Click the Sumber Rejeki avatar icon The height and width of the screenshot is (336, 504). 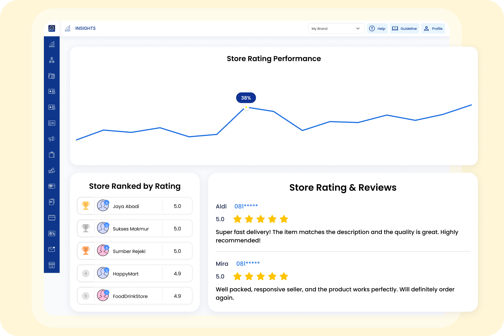[103, 250]
